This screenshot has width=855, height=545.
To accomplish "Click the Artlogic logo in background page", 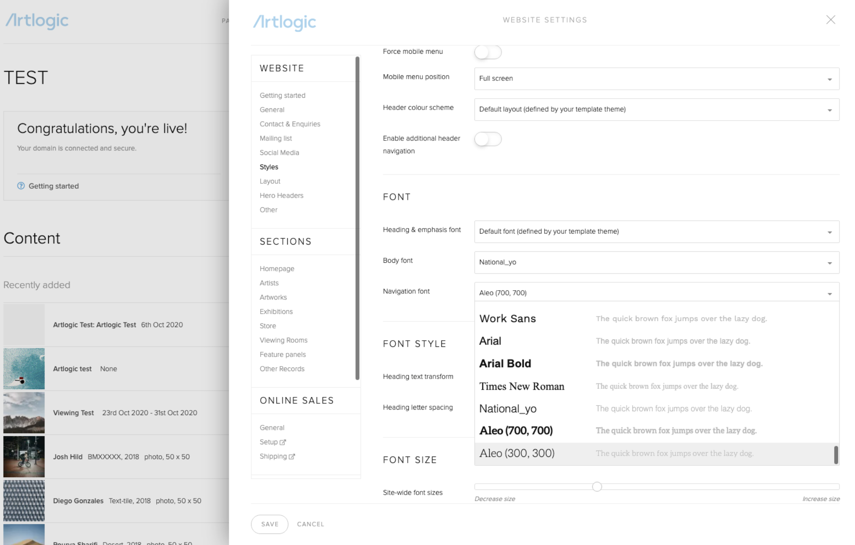I will (37, 20).
